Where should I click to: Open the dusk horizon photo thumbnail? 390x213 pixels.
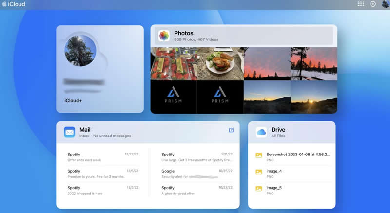pyautogui.click(x=267, y=97)
